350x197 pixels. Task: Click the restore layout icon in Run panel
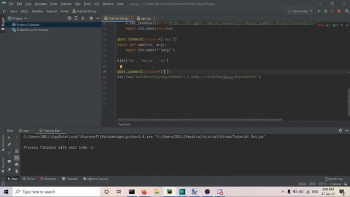click(9, 161)
